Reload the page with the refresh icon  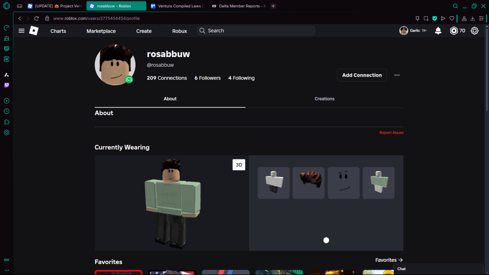37,18
